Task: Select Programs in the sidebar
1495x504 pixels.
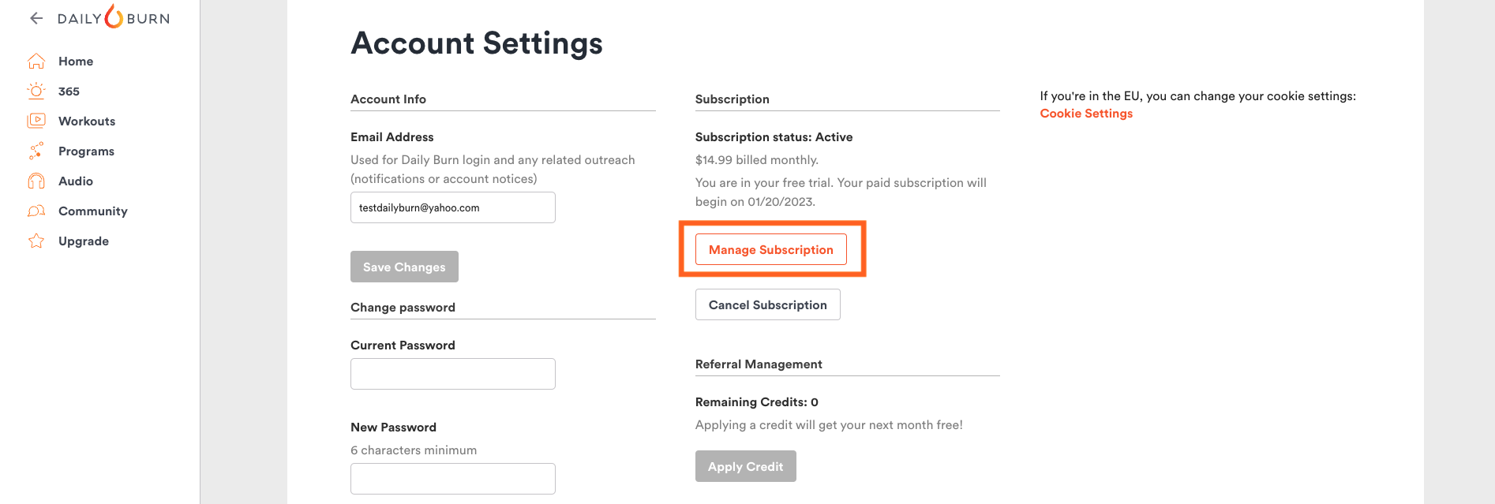Action: point(86,151)
